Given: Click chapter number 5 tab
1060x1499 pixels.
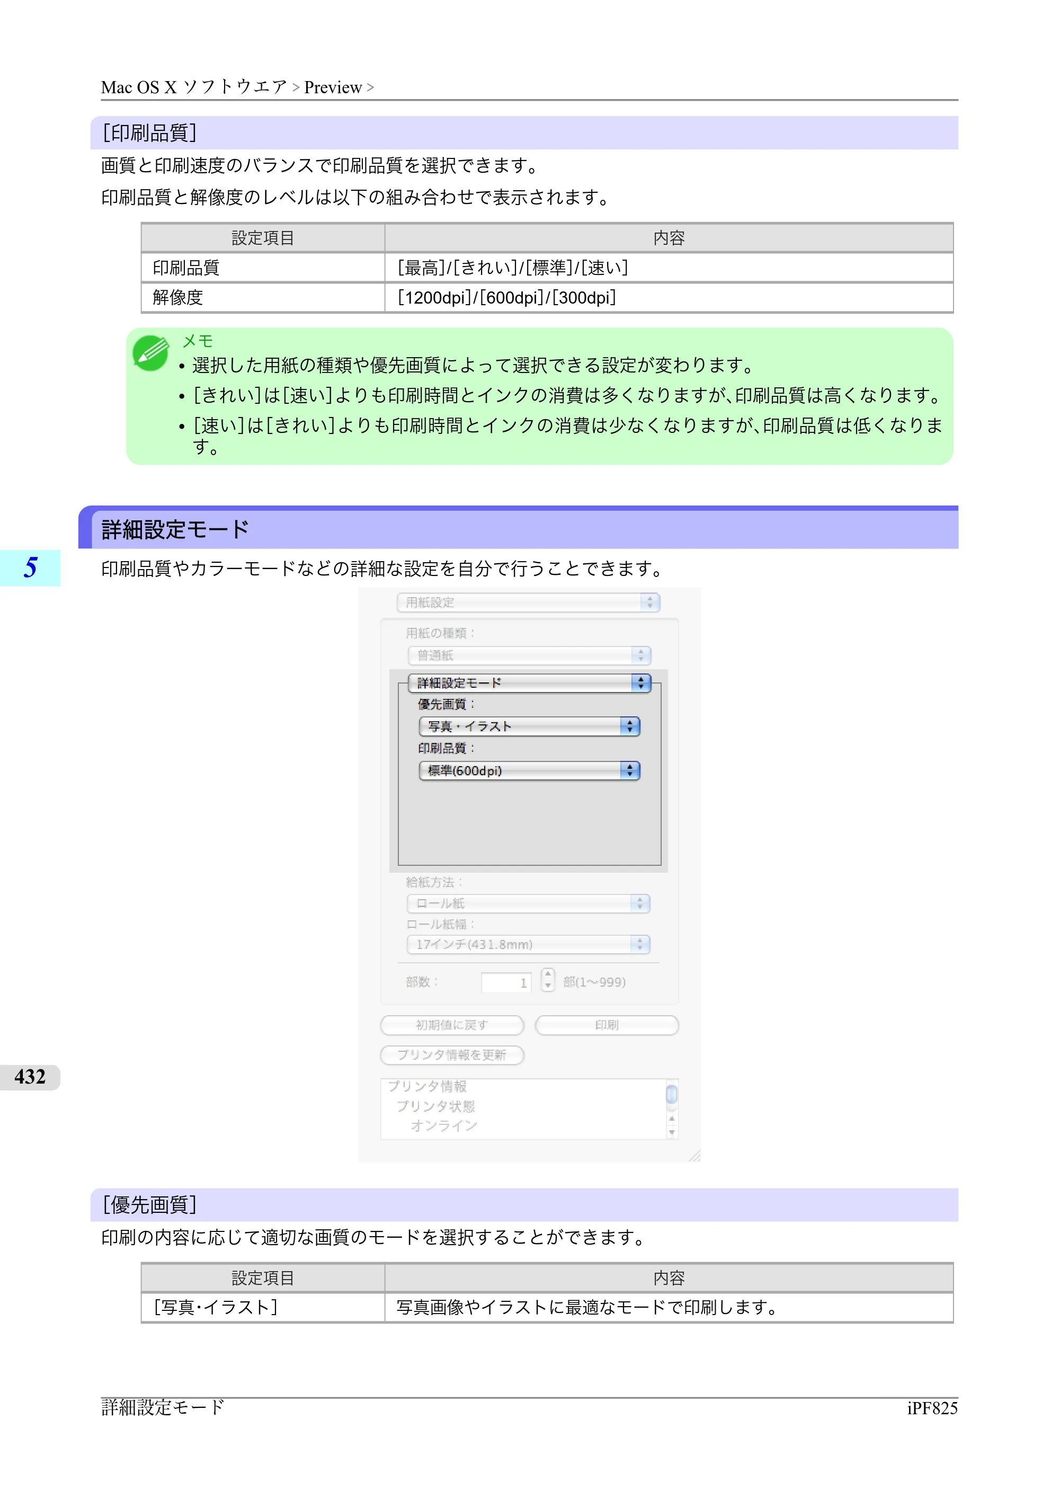Looking at the screenshot, I should point(30,567).
